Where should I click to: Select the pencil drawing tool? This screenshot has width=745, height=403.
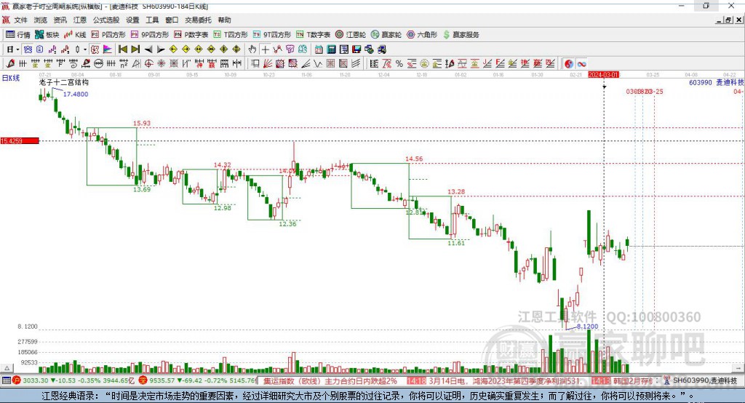point(10,64)
